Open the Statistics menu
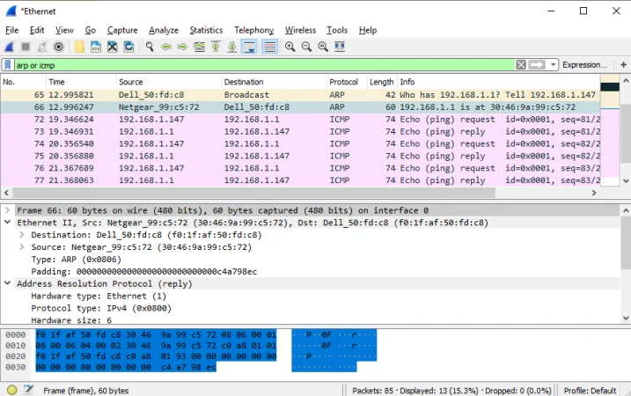This screenshot has height=396, width=631. pos(206,30)
